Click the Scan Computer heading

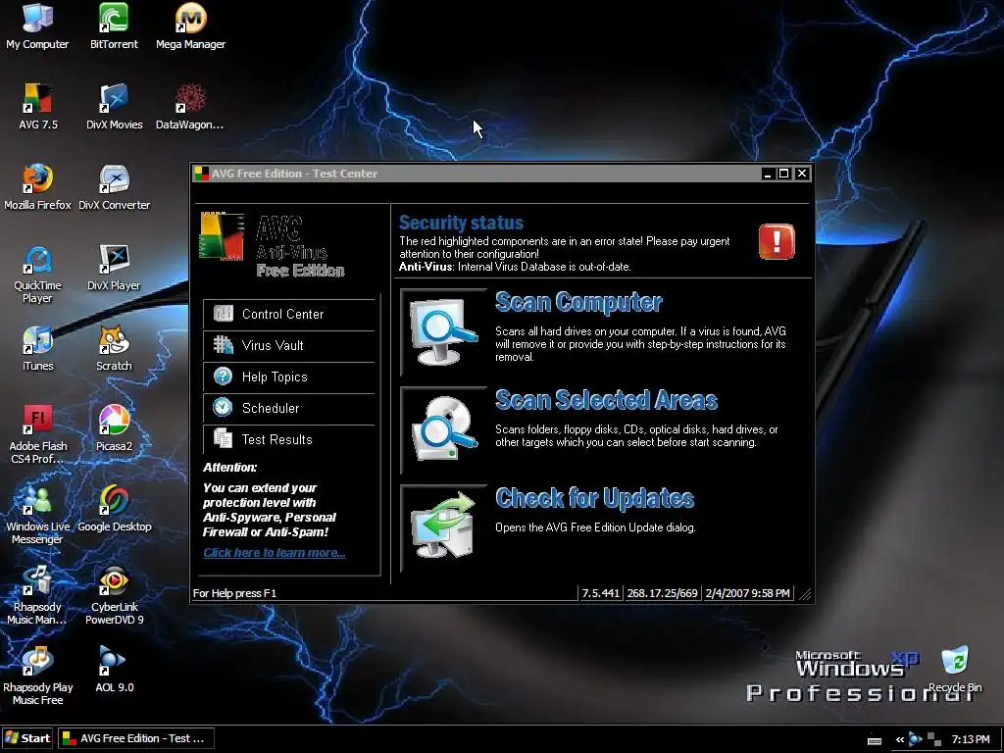[578, 302]
